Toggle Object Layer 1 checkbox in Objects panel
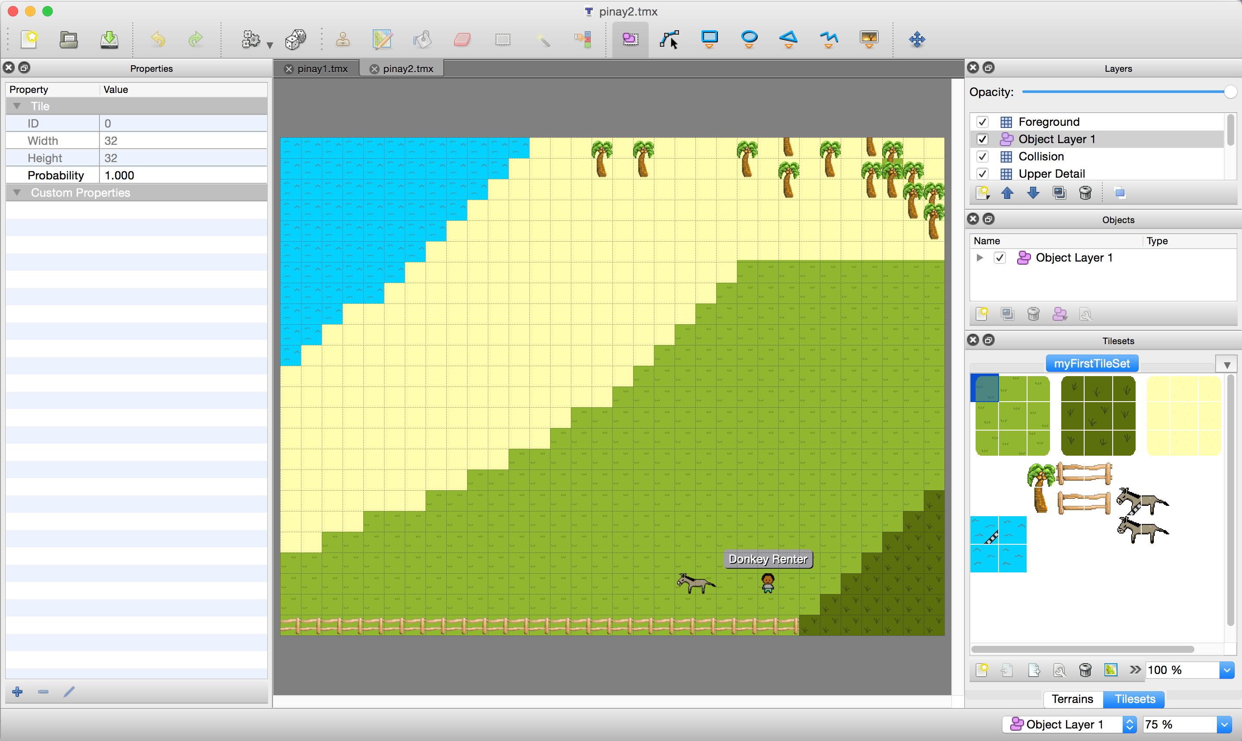Screen dimensions: 1242x741 (999, 258)
